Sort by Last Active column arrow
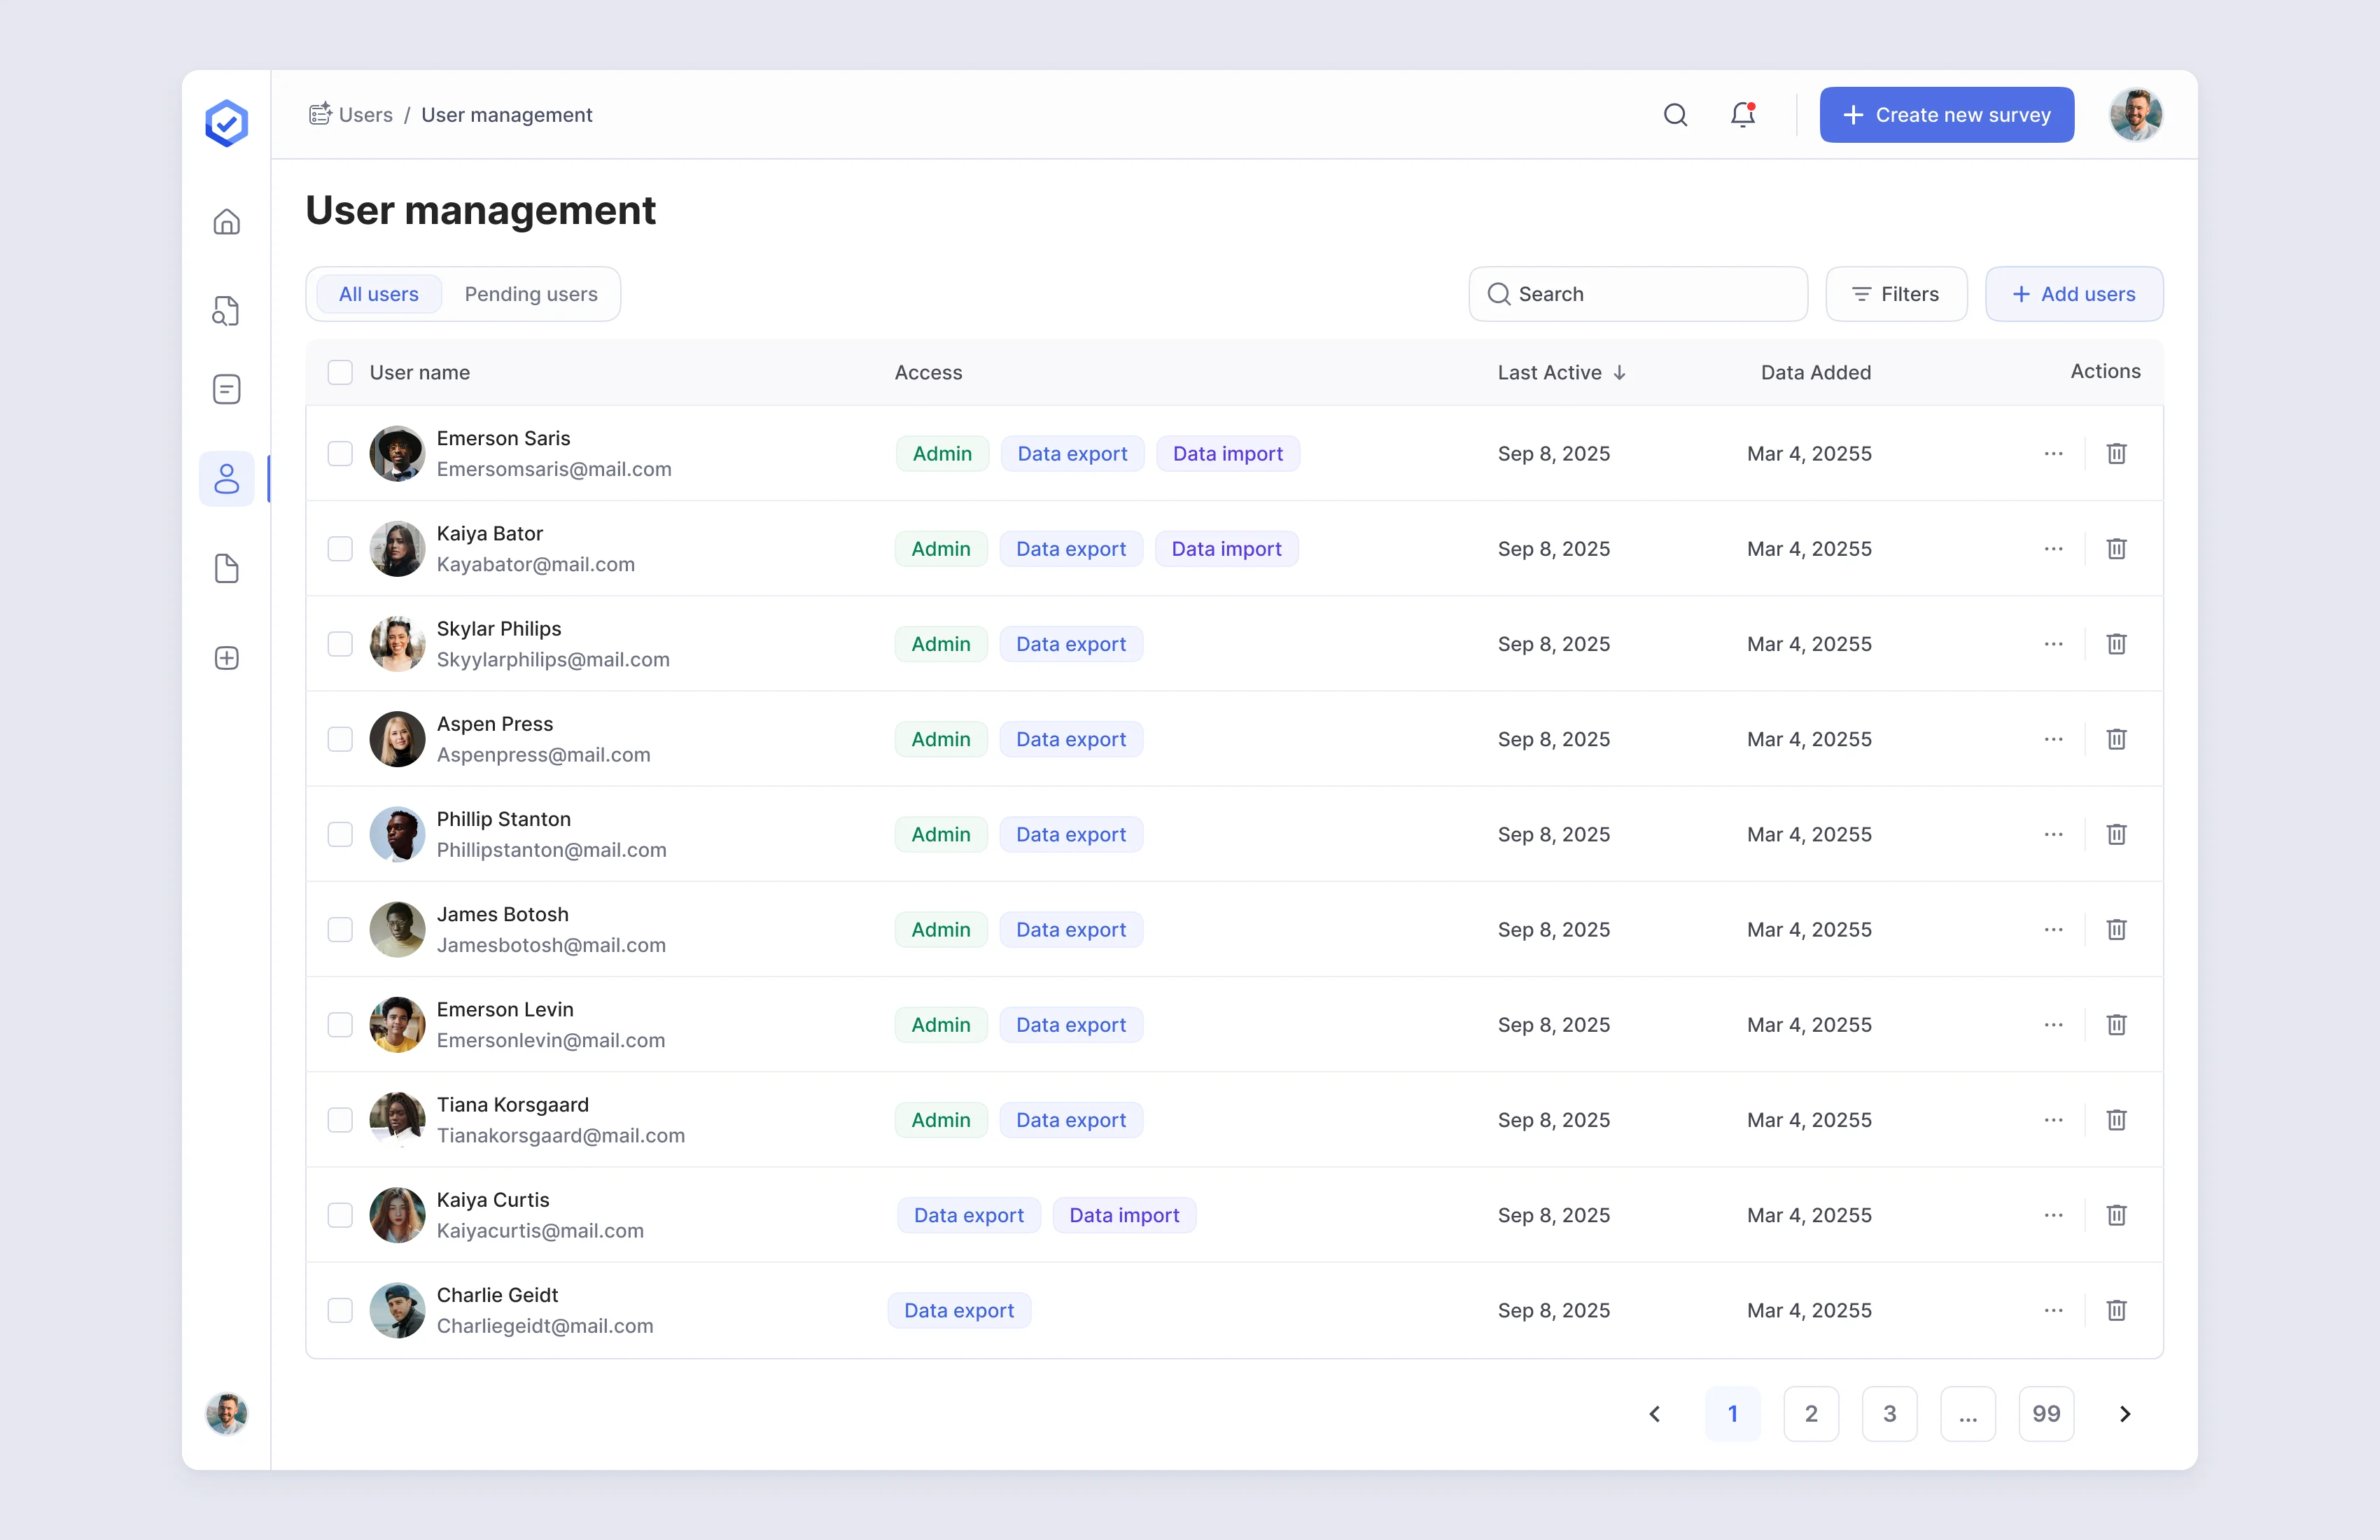The width and height of the screenshot is (2380, 1540). tap(1620, 372)
